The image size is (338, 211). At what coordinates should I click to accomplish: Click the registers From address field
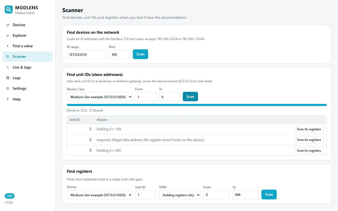(217, 195)
